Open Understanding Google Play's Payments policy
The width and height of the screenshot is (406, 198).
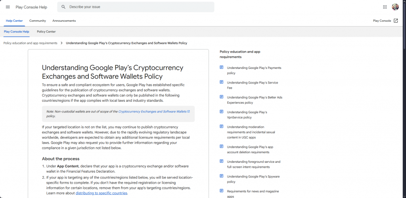[254, 70]
